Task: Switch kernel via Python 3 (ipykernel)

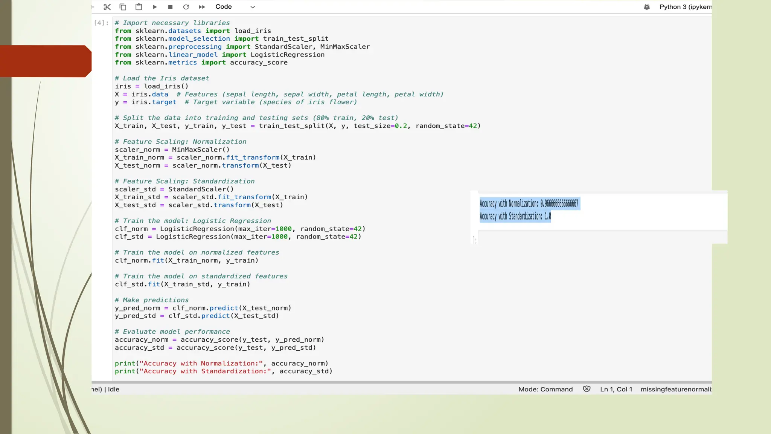Action: [685, 7]
